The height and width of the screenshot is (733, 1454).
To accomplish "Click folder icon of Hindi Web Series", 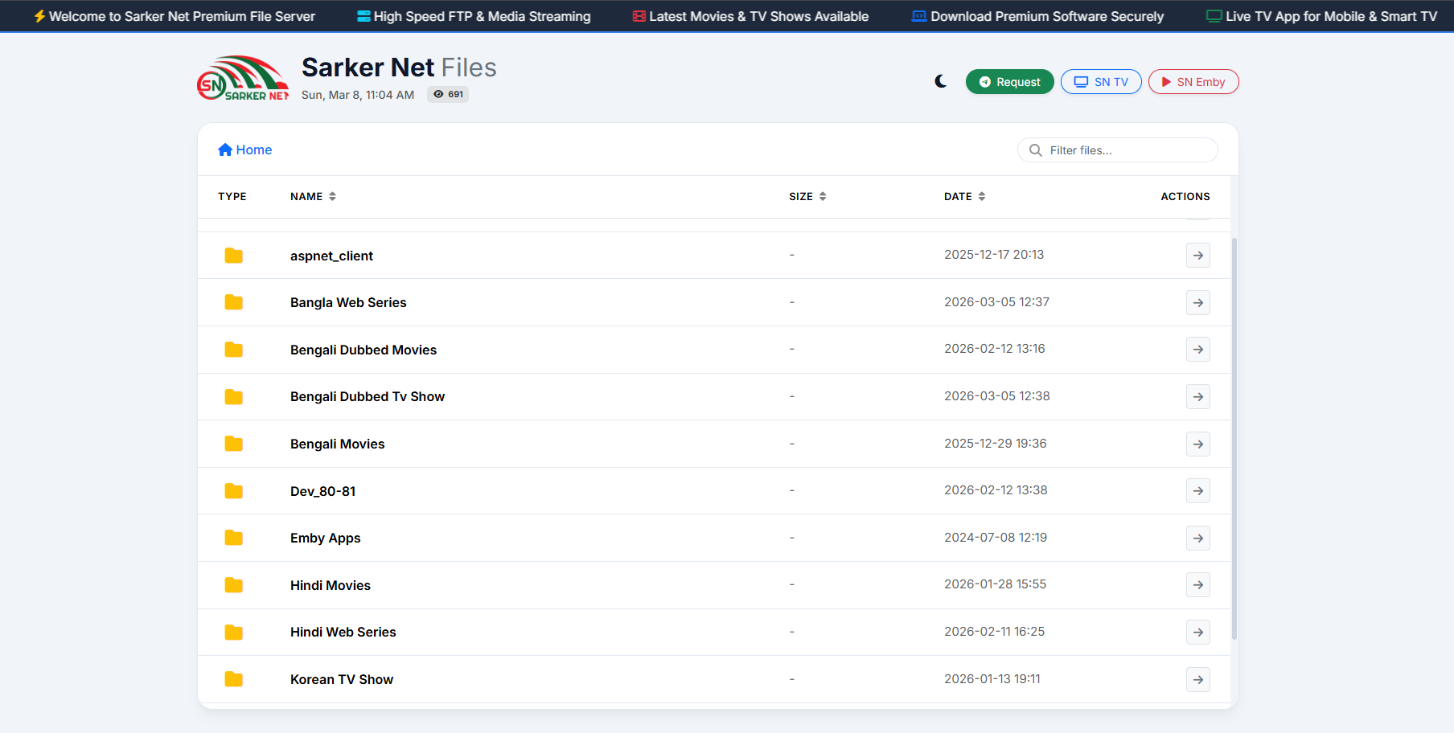I will click(x=234, y=632).
